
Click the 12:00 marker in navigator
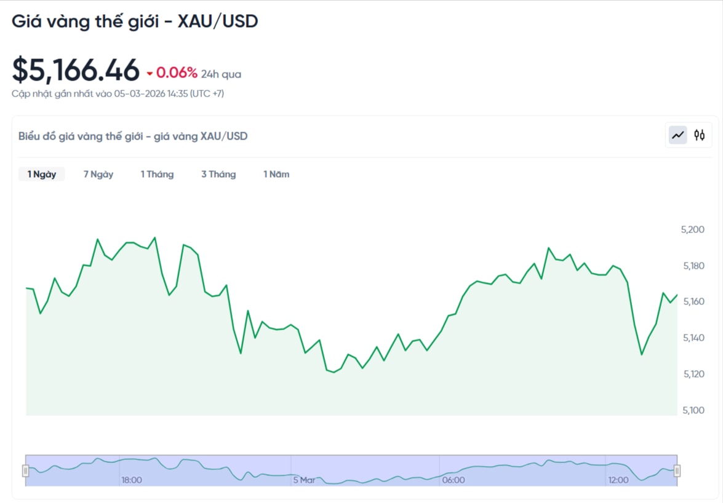tap(618, 480)
